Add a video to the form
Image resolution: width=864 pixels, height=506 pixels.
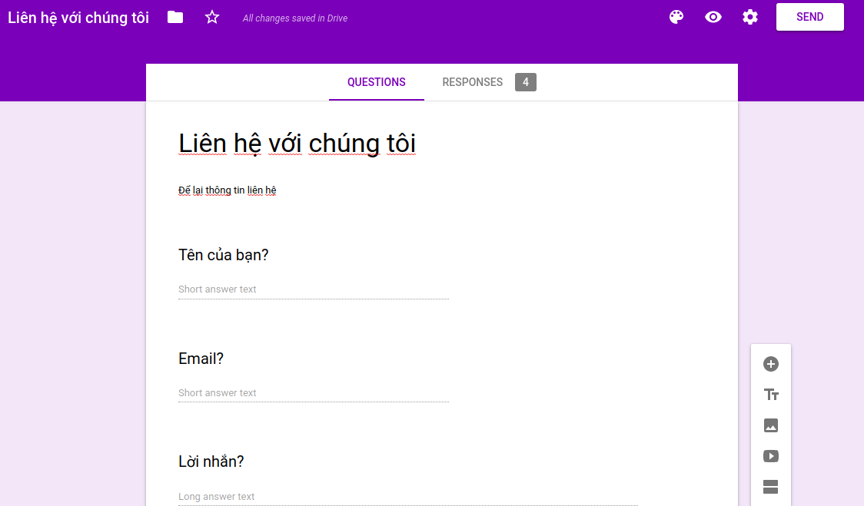coord(770,456)
